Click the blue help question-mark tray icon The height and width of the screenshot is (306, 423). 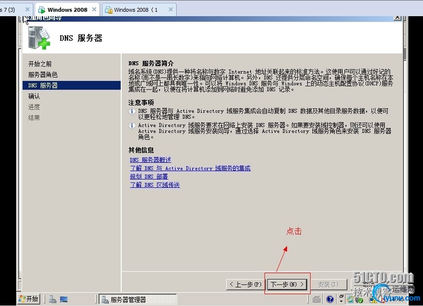point(330,299)
